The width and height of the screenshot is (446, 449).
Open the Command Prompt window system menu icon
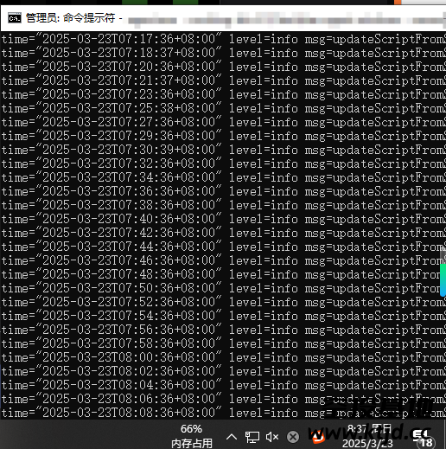coord(15,18)
